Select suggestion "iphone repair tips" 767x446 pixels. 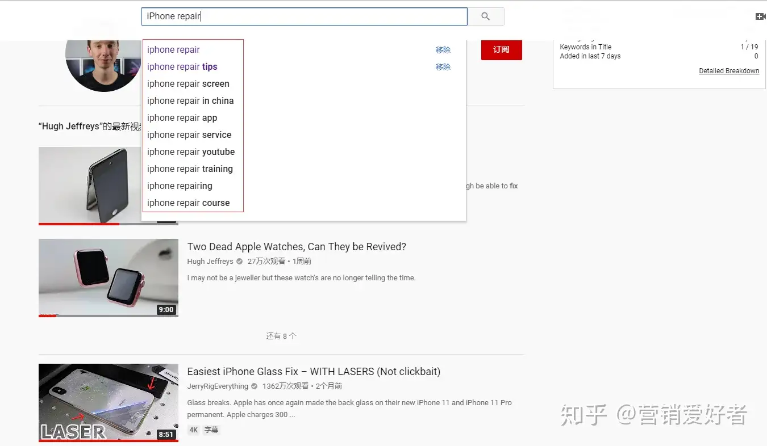click(182, 67)
